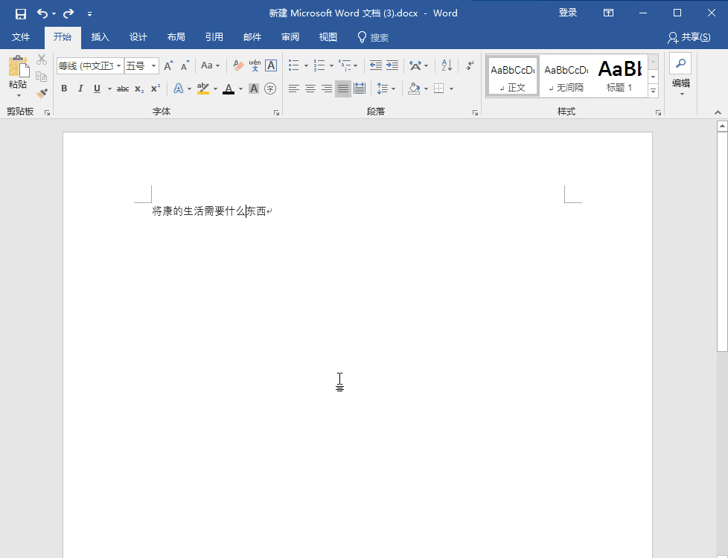This screenshot has width=728, height=558.
Task: Switch to the 插入 tab
Action: point(100,38)
